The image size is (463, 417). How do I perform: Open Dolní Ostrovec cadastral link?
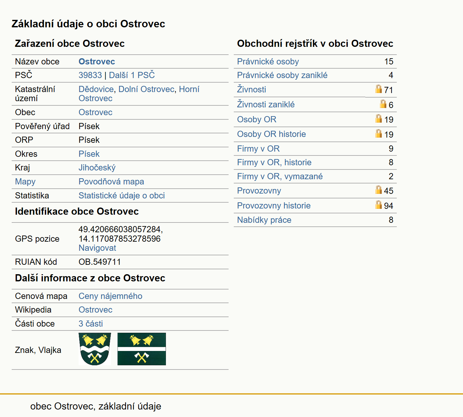146,89
